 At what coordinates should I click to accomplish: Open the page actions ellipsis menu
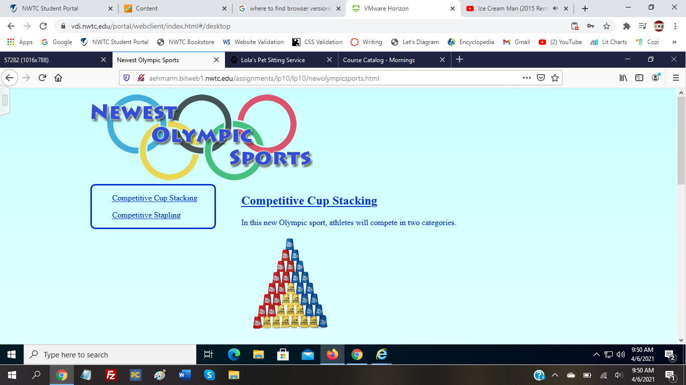pos(526,78)
